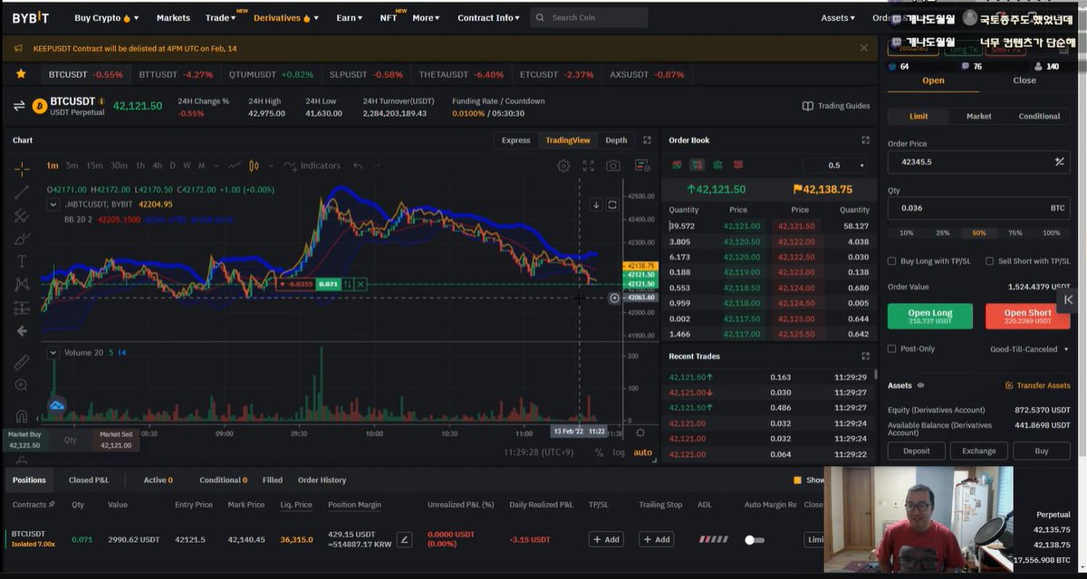Viewport: 1087px width, 579px height.
Task: Click the swap contract arrows beside BTCUSDT
Action: (x=19, y=106)
